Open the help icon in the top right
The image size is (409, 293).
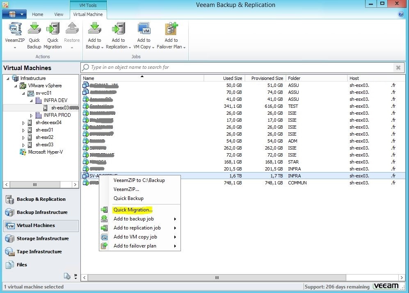point(401,14)
